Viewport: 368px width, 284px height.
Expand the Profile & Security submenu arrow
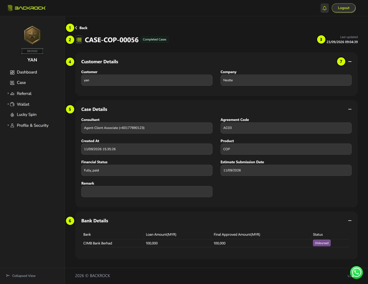[8, 125]
